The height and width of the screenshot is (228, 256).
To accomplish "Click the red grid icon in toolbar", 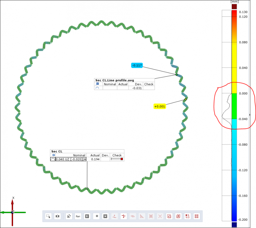I will click(x=197, y=216).
